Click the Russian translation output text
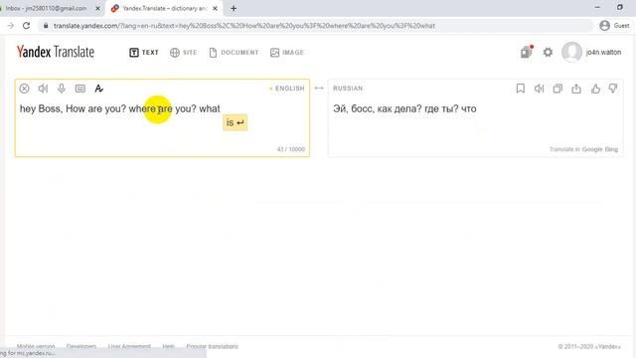Image resolution: width=636 pixels, height=358 pixels. click(x=404, y=108)
